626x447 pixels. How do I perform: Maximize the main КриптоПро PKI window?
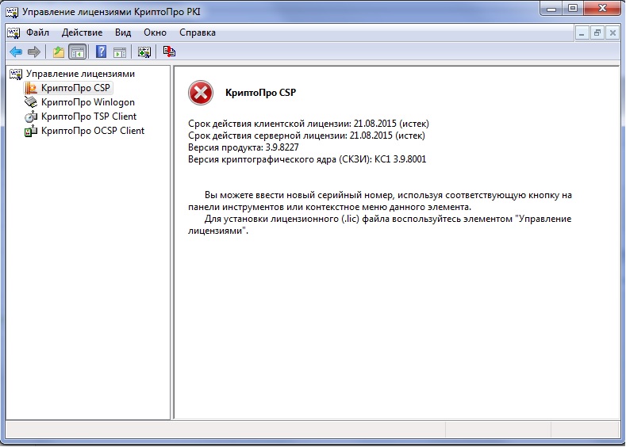(573, 9)
